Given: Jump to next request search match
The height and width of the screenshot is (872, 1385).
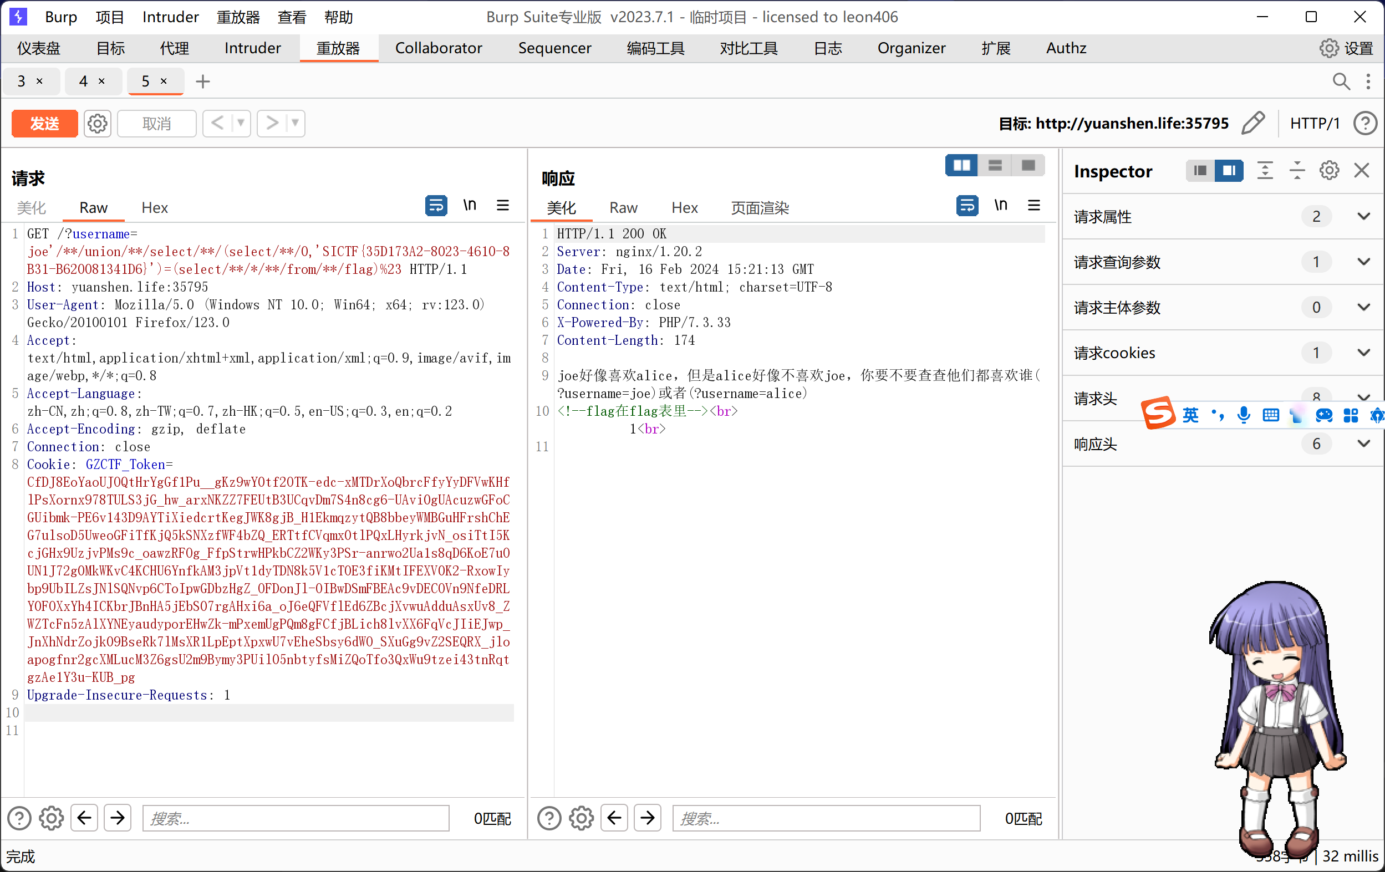Looking at the screenshot, I should tap(118, 818).
